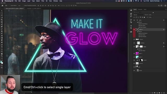This screenshot has height=94, width=167.
Task: Select the Pen tool
Action: click(x=2, y=45)
